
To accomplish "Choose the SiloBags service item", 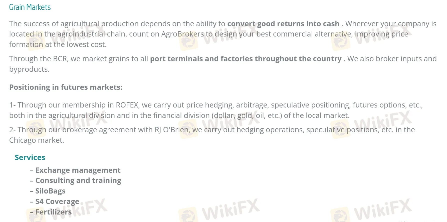I will 50,191.
